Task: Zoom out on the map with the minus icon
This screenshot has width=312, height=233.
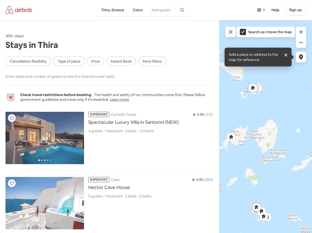Action: coord(301,43)
